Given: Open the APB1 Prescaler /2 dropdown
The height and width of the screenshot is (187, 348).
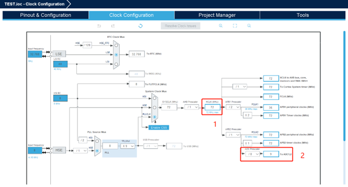Looking at the screenshot, I should (x=233, y=107).
